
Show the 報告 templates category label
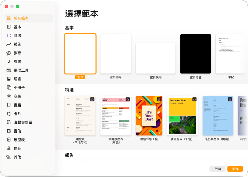17,44
